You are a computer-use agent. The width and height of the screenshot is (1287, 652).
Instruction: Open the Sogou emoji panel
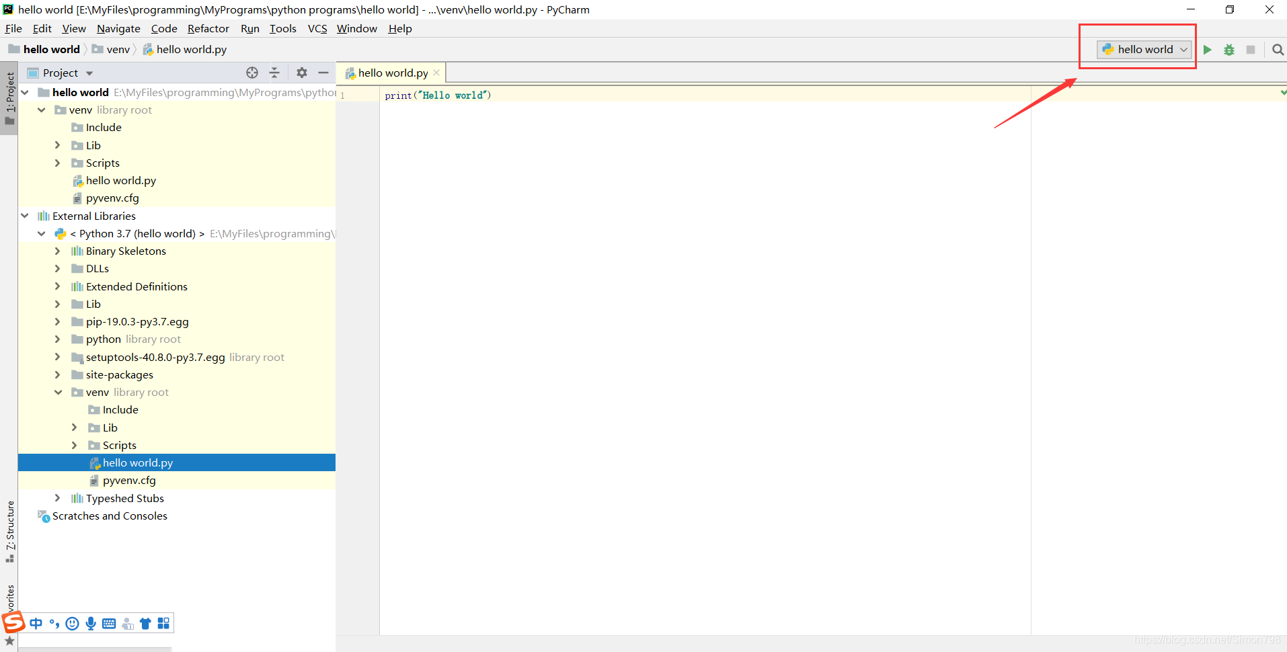(x=73, y=624)
